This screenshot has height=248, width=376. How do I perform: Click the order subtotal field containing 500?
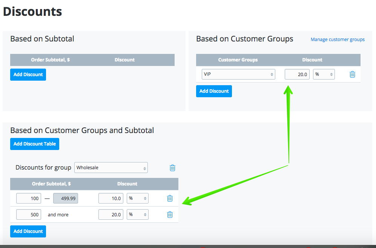29,214
